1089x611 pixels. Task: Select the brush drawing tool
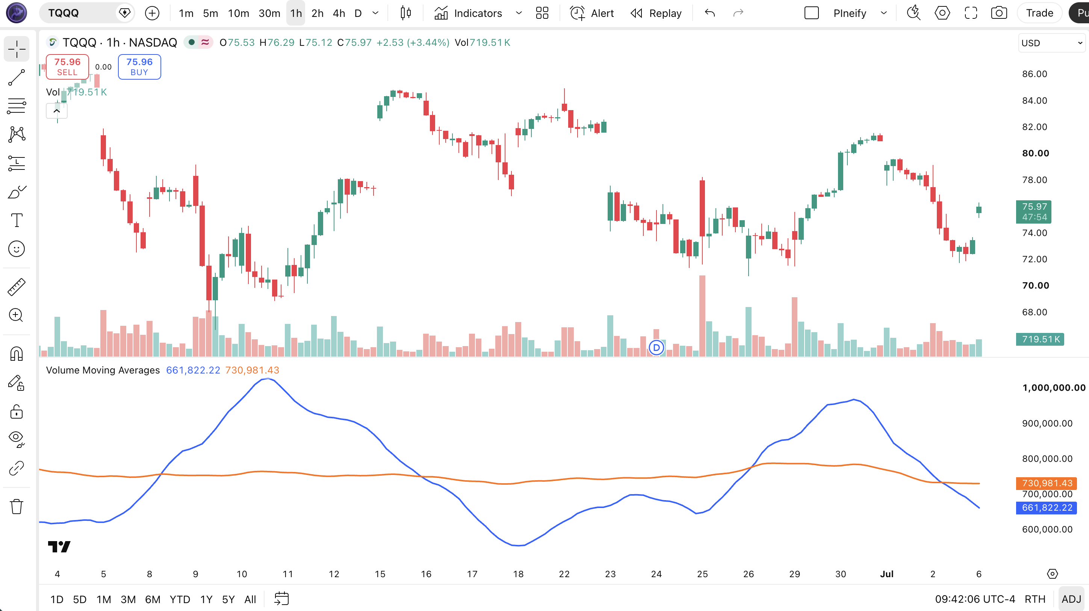(17, 192)
